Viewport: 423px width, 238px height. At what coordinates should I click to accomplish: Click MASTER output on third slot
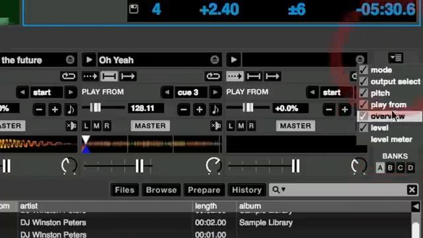(x=295, y=126)
